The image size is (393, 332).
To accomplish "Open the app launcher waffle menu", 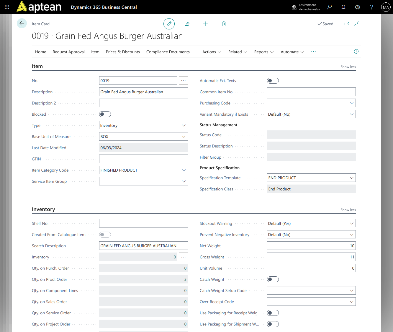I will [x=7, y=7].
